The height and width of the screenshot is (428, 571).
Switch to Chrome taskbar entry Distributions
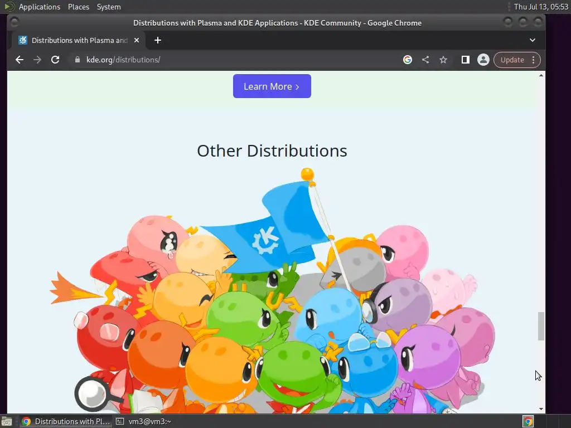click(x=66, y=421)
